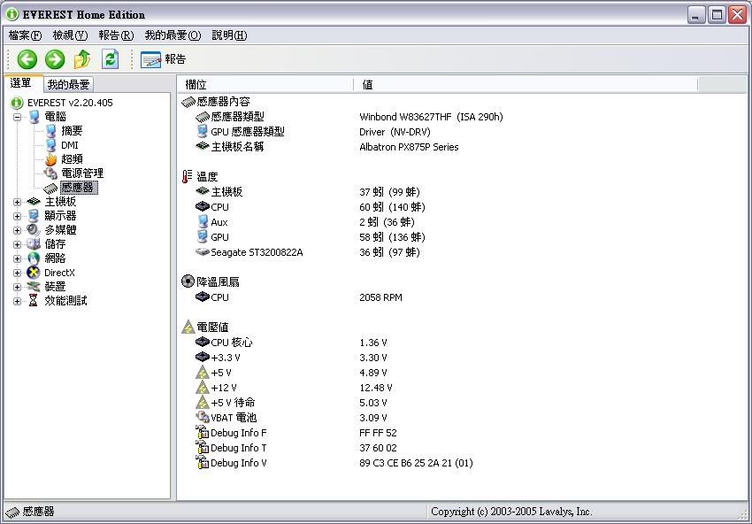Click the 值 column header
Viewport: 752px width, 524px height.
526,85
